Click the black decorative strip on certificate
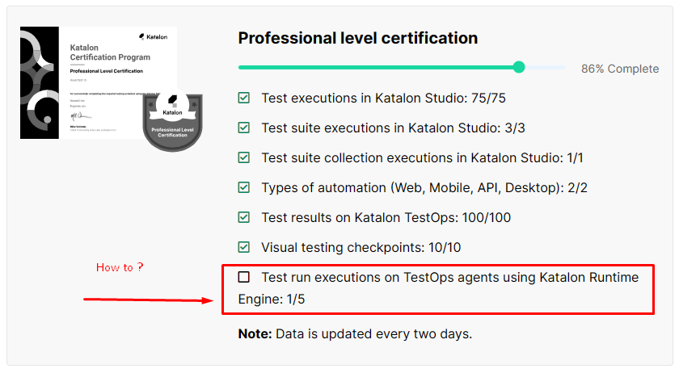The width and height of the screenshot is (679, 373). (x=39, y=82)
